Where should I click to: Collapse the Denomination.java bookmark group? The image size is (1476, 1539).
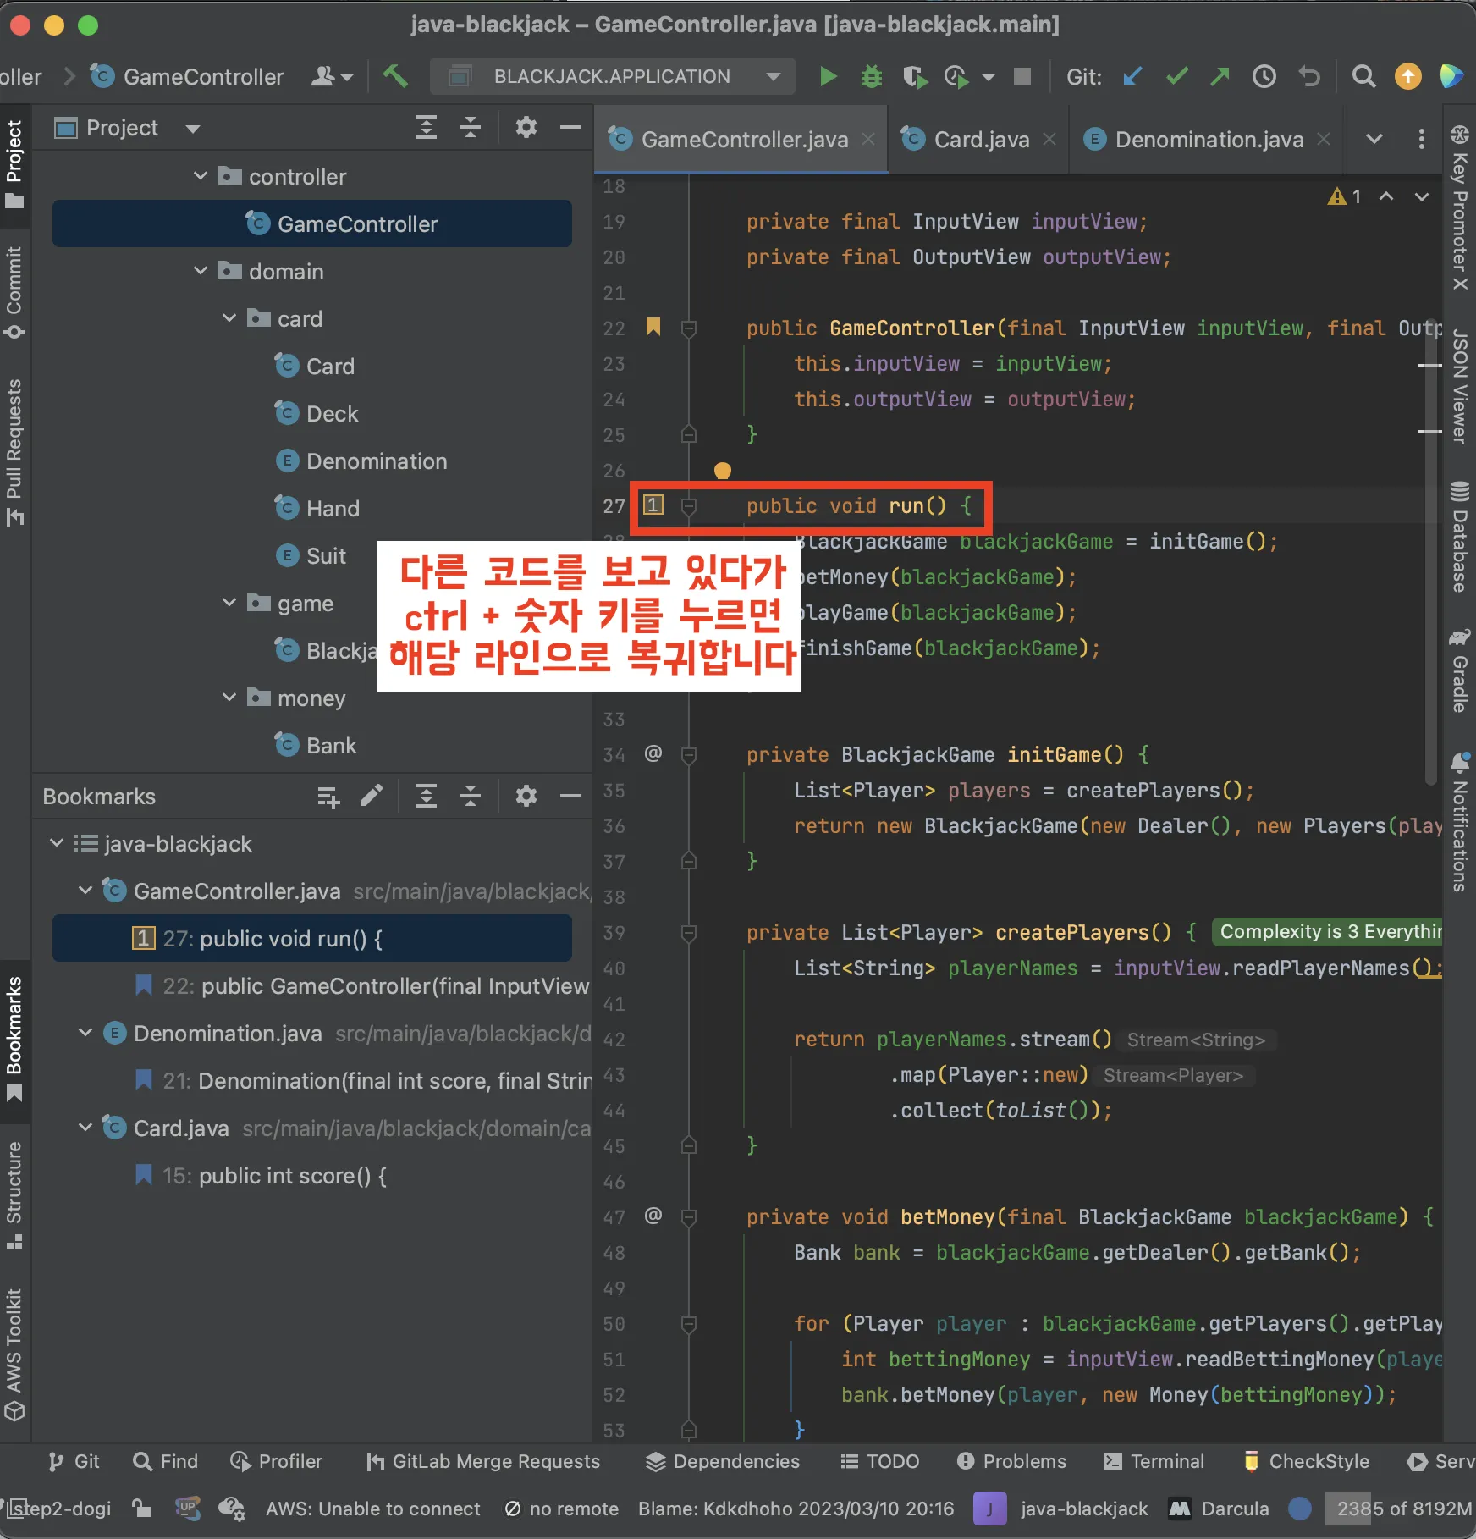point(85,1033)
